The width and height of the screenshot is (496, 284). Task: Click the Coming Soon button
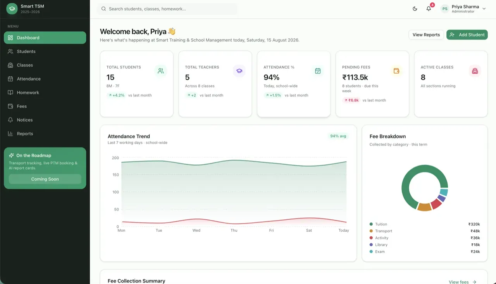[x=45, y=179]
